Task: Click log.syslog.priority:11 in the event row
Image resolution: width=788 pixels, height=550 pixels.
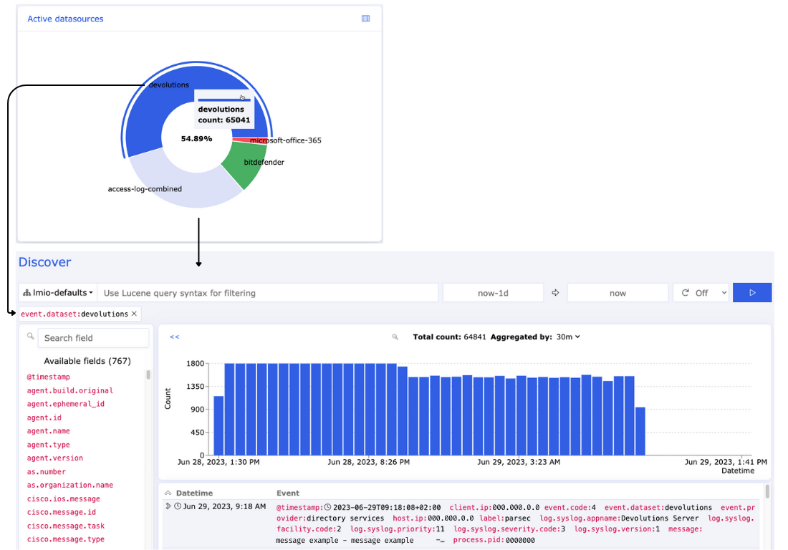Action: (x=398, y=529)
